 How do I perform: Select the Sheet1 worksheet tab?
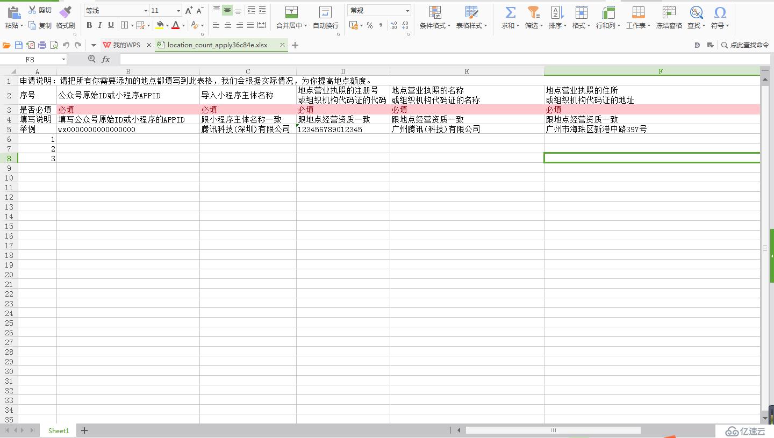pyautogui.click(x=59, y=430)
